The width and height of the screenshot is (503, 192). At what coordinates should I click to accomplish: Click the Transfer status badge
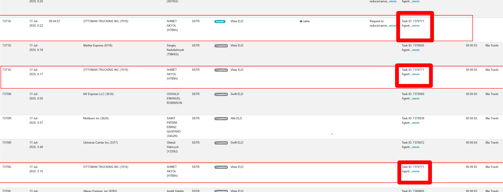point(220,21)
